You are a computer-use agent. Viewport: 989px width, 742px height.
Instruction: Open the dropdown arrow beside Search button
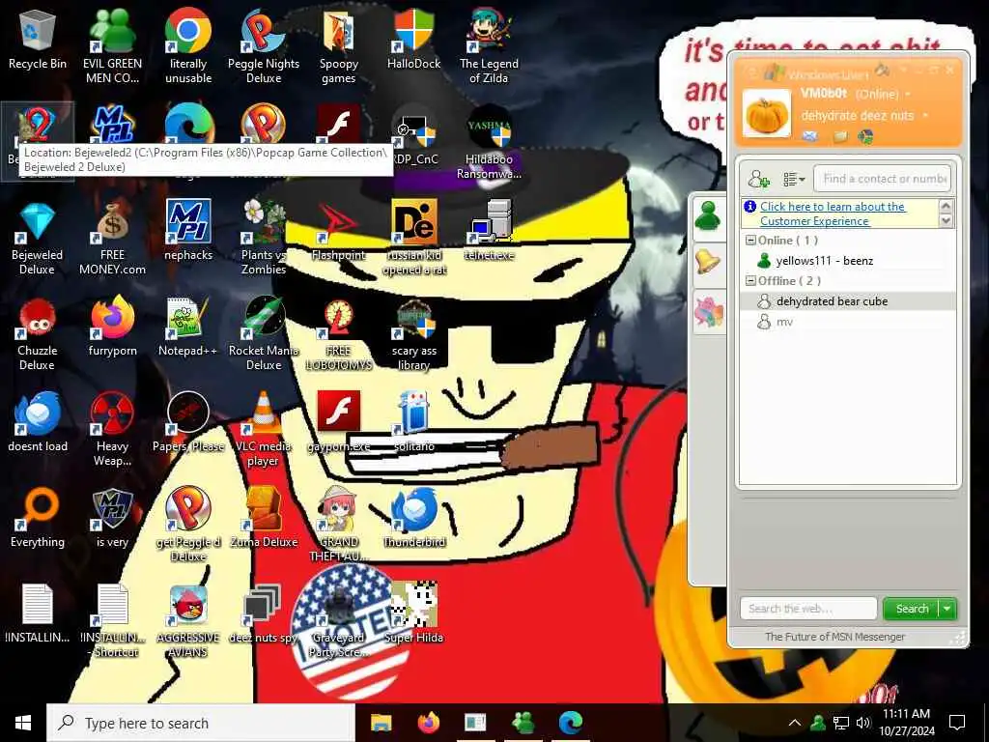coord(947,609)
